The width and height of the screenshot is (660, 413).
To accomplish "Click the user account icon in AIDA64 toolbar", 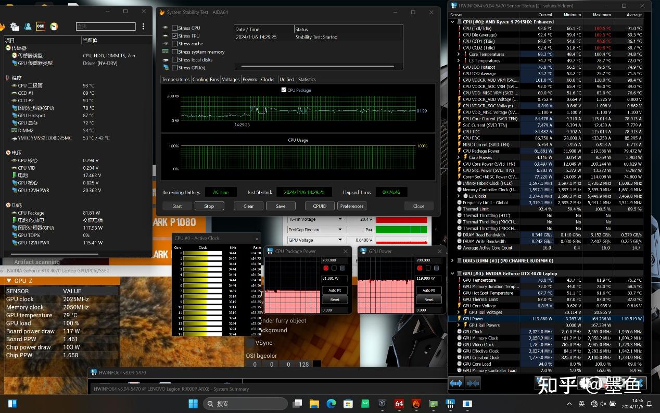I will (28, 26).
